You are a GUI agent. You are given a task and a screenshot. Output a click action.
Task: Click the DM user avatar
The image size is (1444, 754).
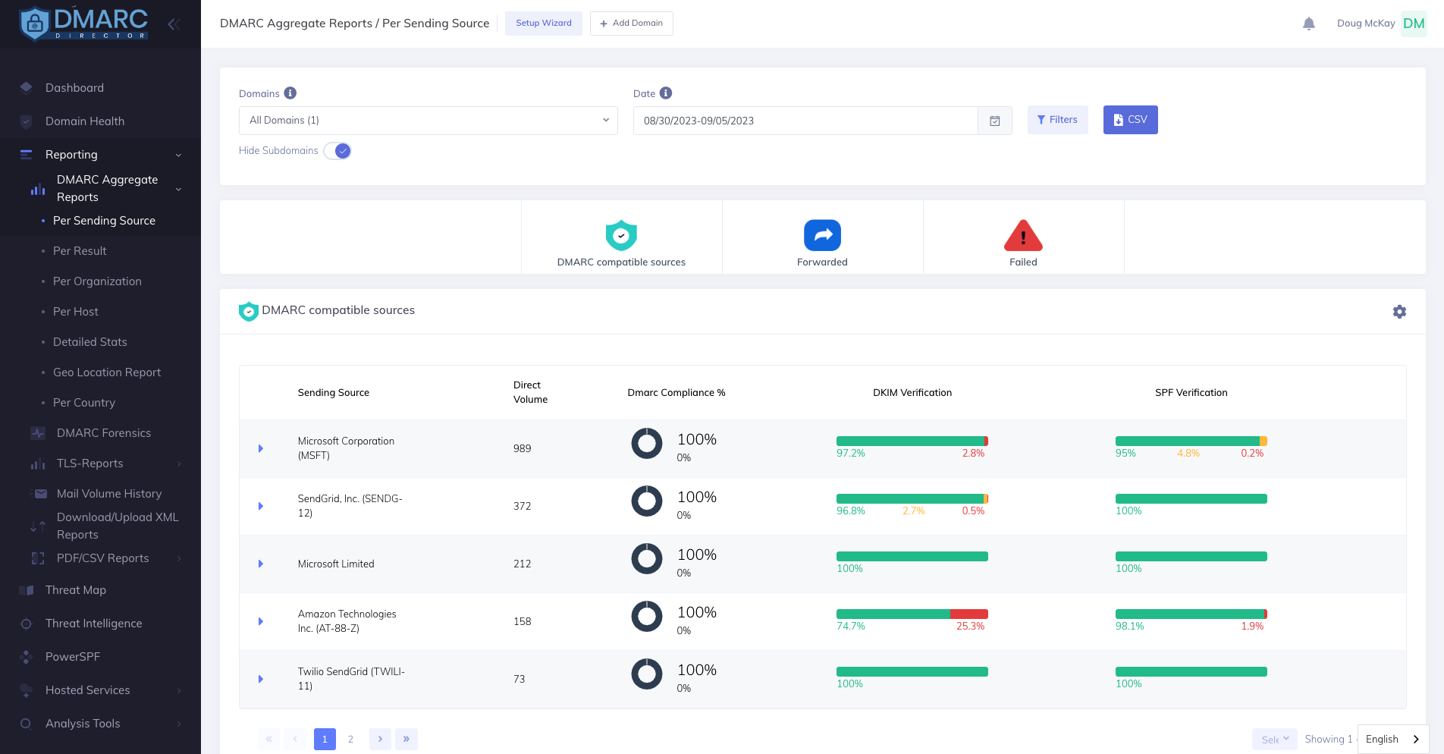(x=1414, y=24)
